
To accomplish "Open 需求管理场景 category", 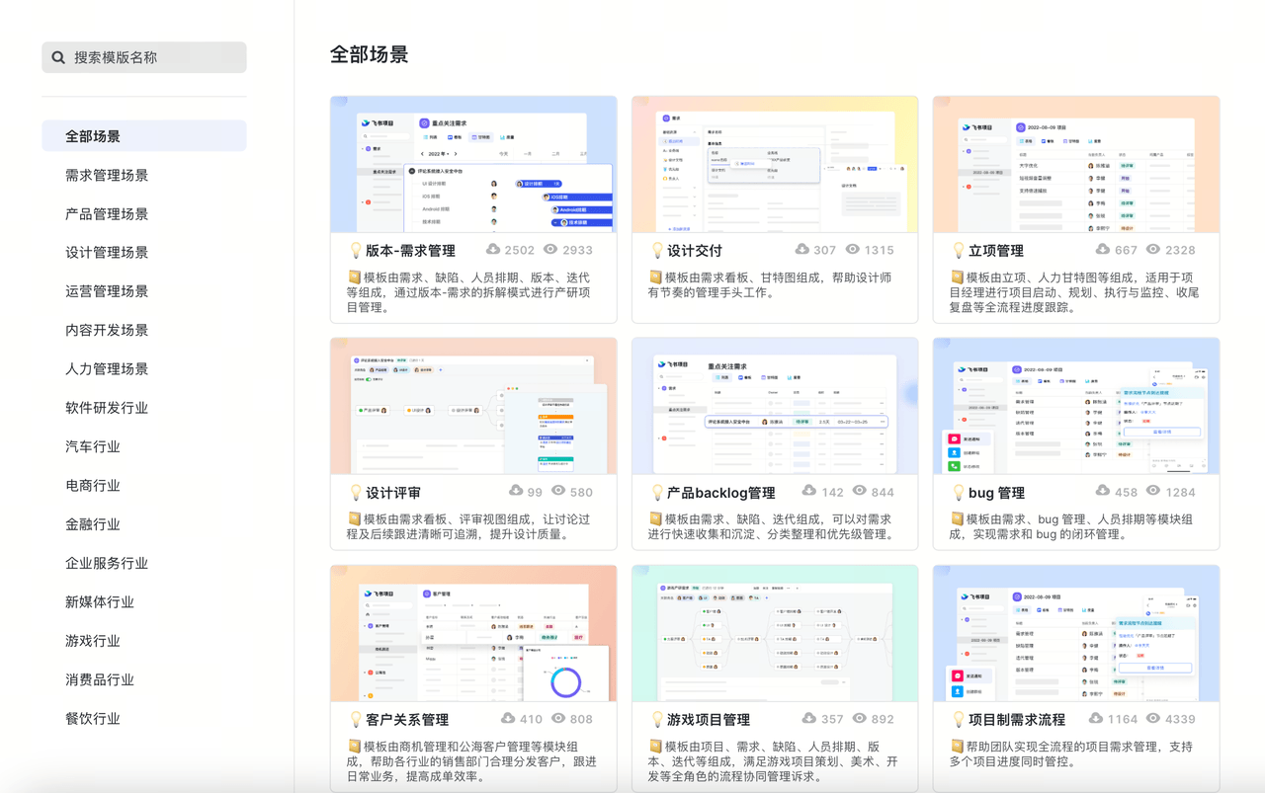I will 107,175.
